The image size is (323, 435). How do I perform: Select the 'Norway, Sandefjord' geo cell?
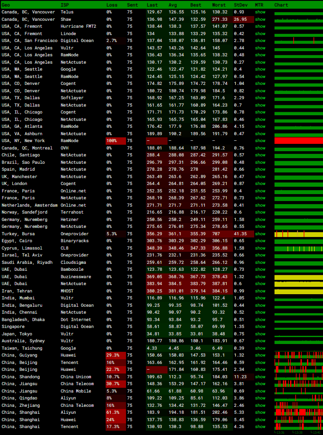tap(25, 212)
